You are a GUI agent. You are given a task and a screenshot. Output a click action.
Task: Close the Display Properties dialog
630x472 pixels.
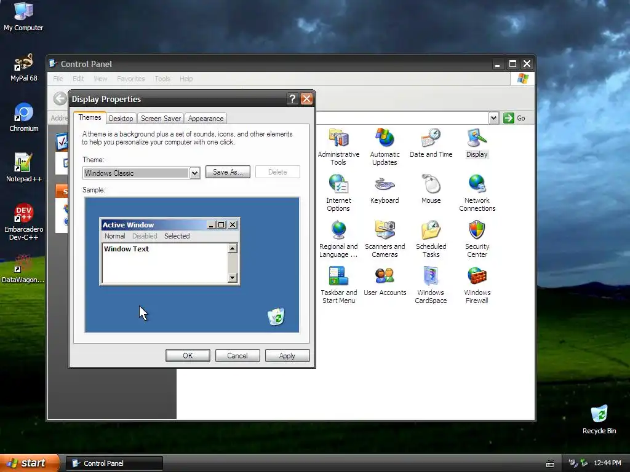306,99
